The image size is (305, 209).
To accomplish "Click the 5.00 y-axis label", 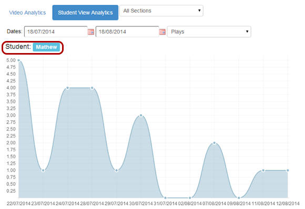I will tap(11, 60).
